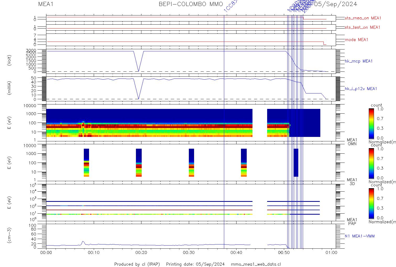Click the OMN panel count color bar

tap(371, 124)
